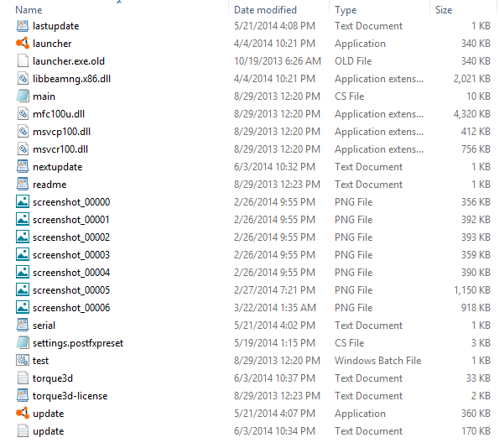Viewport: 499px width, 448px height.
Task: Click the sort arrow above the Name column
Action: (x=119, y=2)
